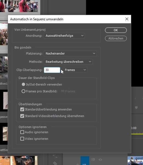Open the Methode dropdown
The image size is (143, 165).
pyautogui.click(x=68, y=62)
